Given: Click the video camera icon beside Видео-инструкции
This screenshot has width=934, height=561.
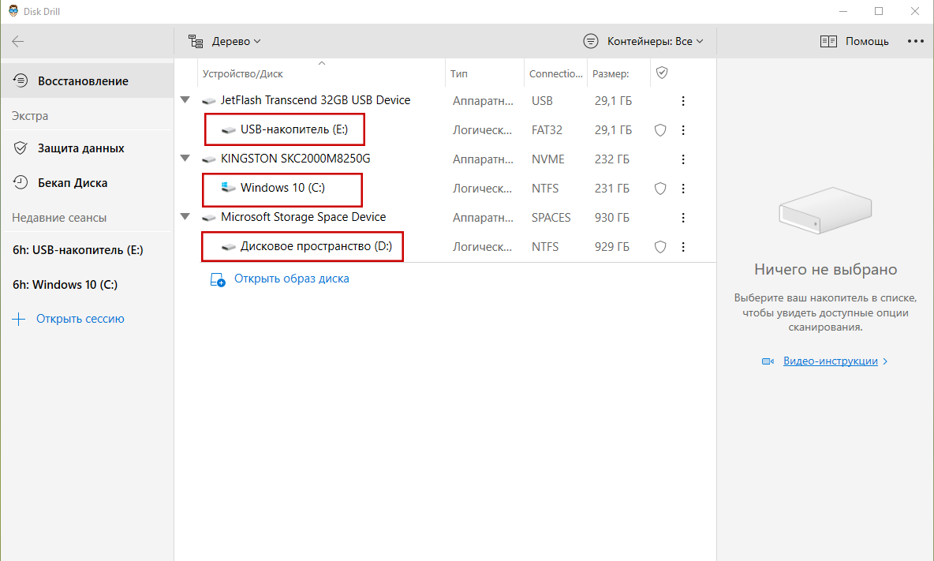Looking at the screenshot, I should tap(768, 361).
